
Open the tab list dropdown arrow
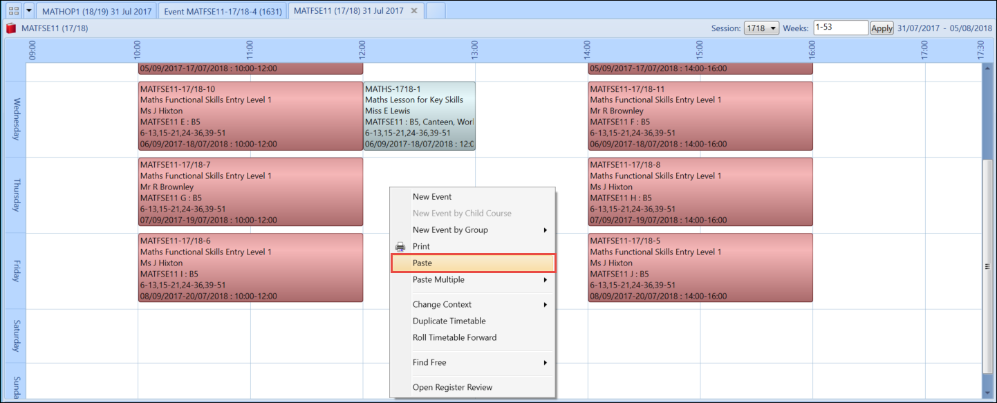(x=28, y=11)
